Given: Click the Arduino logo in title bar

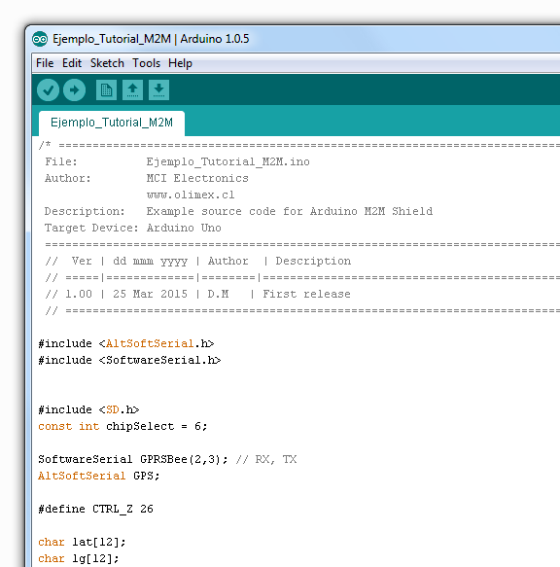Looking at the screenshot, I should tap(40, 39).
